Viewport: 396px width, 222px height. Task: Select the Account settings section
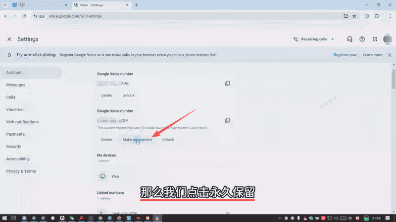coord(30,73)
